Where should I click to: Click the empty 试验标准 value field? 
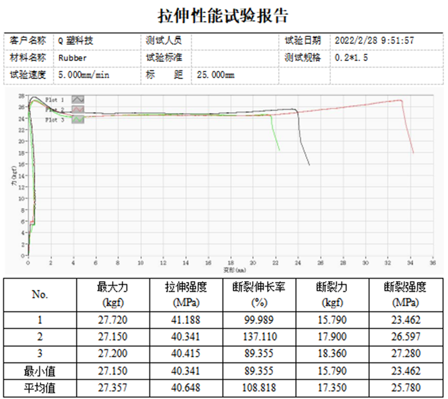pyautogui.click(x=235, y=58)
